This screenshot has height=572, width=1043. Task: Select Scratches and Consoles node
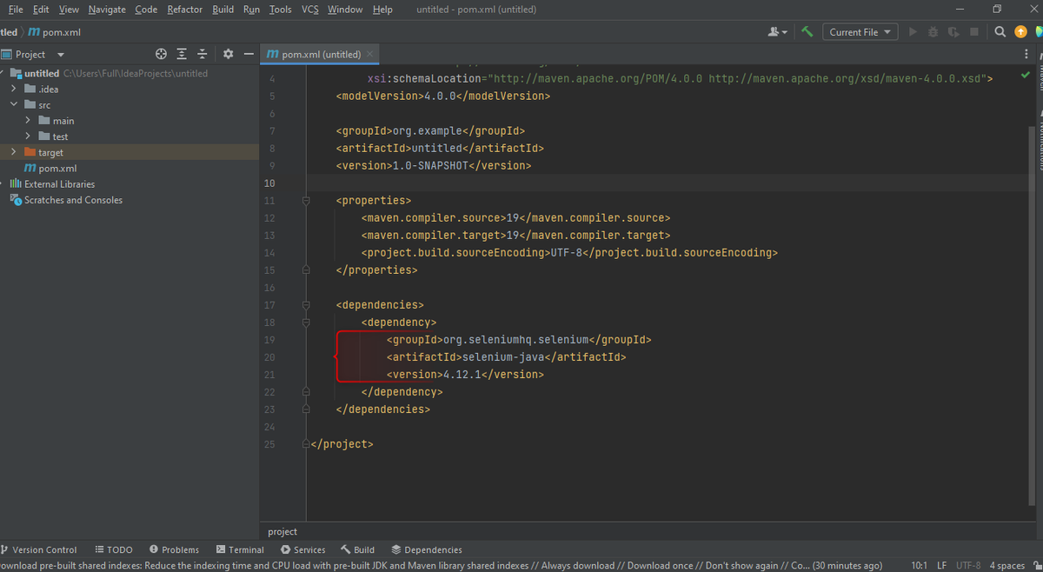point(73,199)
